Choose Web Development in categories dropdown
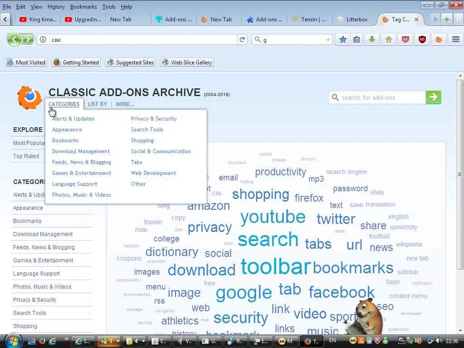Viewport: 464px width, 348px height. pos(153,173)
